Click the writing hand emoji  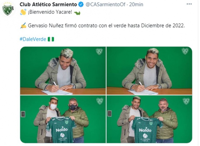click(x=23, y=26)
